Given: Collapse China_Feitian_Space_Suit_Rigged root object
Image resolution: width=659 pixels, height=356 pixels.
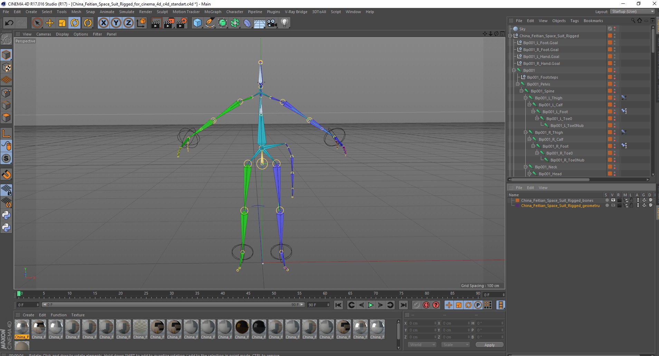Looking at the screenshot, I should (510, 36).
